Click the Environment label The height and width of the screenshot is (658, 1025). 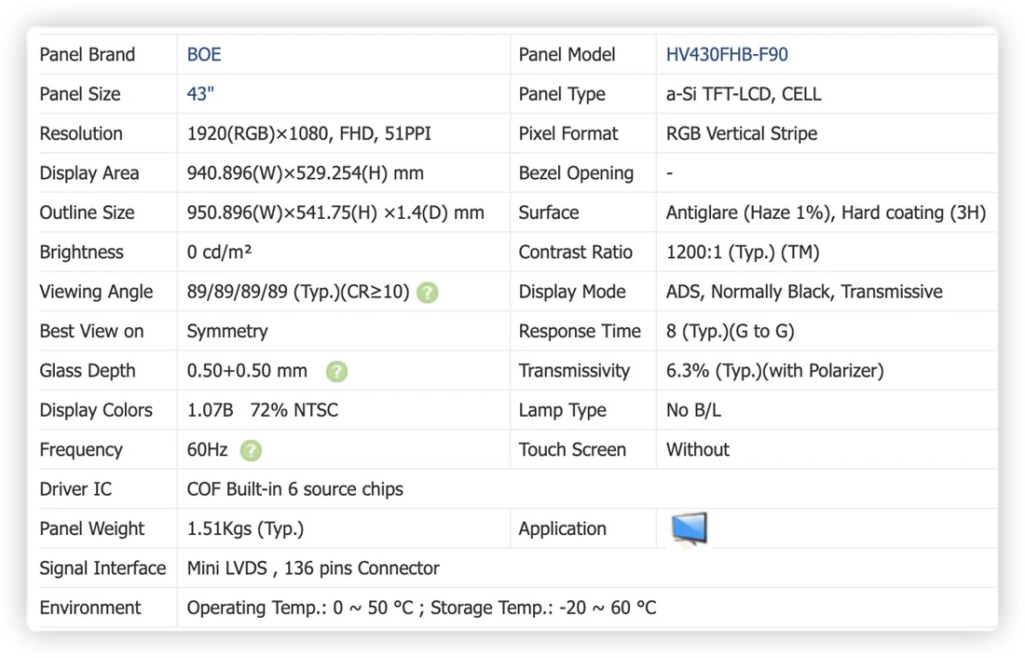(x=90, y=608)
